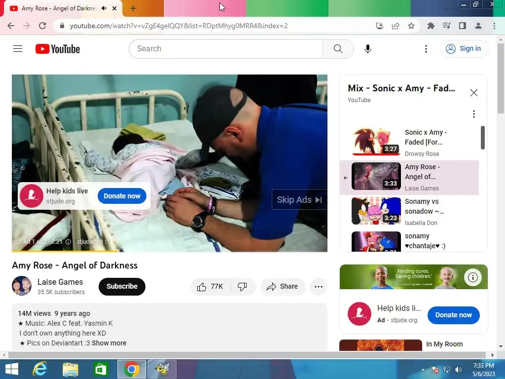Open YouTube settings three-dot menu
Screen dimensions: 505x379
426,49
